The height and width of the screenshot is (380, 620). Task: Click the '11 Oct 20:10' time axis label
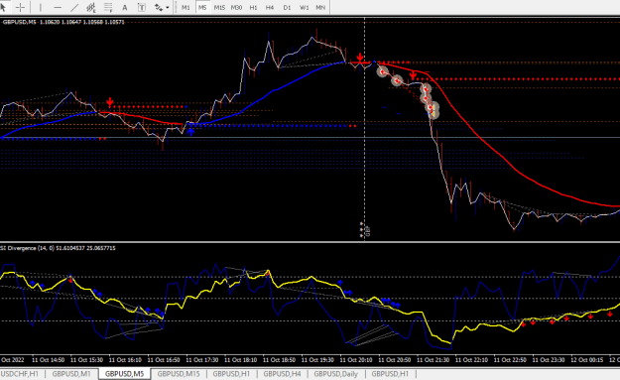(356, 360)
